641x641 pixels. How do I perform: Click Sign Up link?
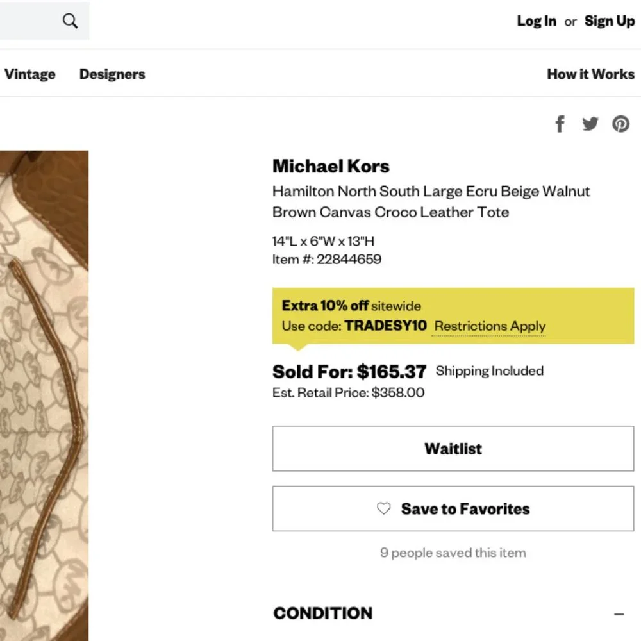[x=609, y=21]
